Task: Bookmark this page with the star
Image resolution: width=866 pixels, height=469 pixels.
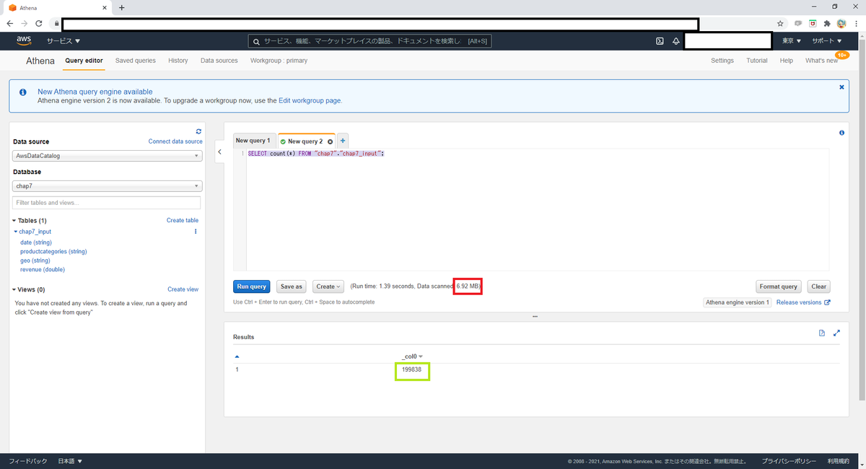Action: (x=780, y=23)
